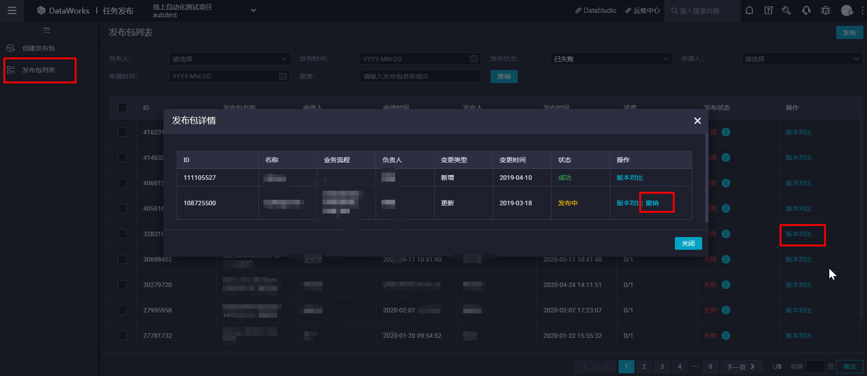Click the info icon in row 328218

[726, 234]
